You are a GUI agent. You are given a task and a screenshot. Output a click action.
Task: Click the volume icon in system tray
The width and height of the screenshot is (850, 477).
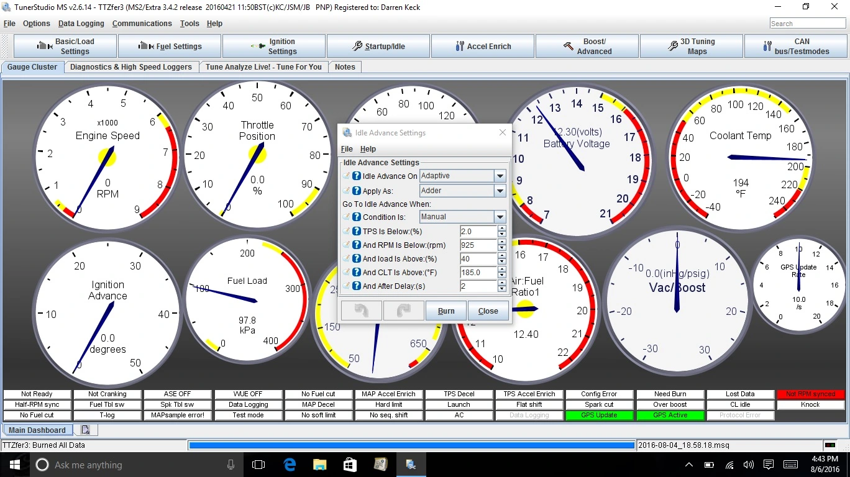click(x=748, y=465)
